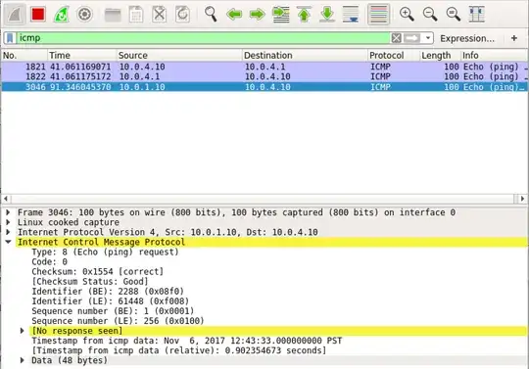The width and height of the screenshot is (529, 369).
Task: Sort by the Destination column header
Action: (x=305, y=55)
